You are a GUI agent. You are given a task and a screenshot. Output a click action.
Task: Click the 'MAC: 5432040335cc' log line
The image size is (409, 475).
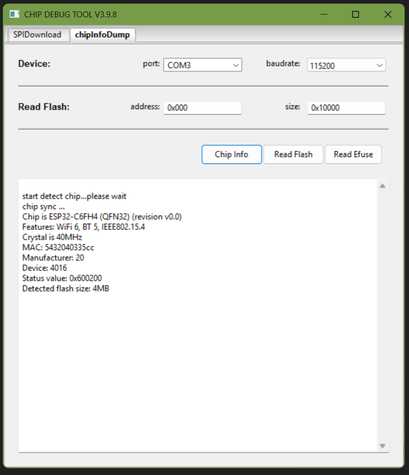pyautogui.click(x=58, y=247)
